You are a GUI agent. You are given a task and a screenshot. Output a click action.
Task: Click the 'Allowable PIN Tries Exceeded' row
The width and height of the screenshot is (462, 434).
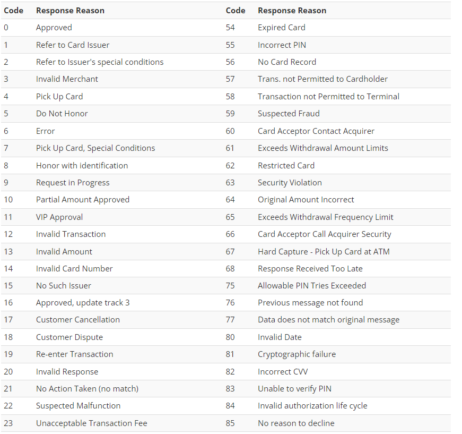pos(312,285)
